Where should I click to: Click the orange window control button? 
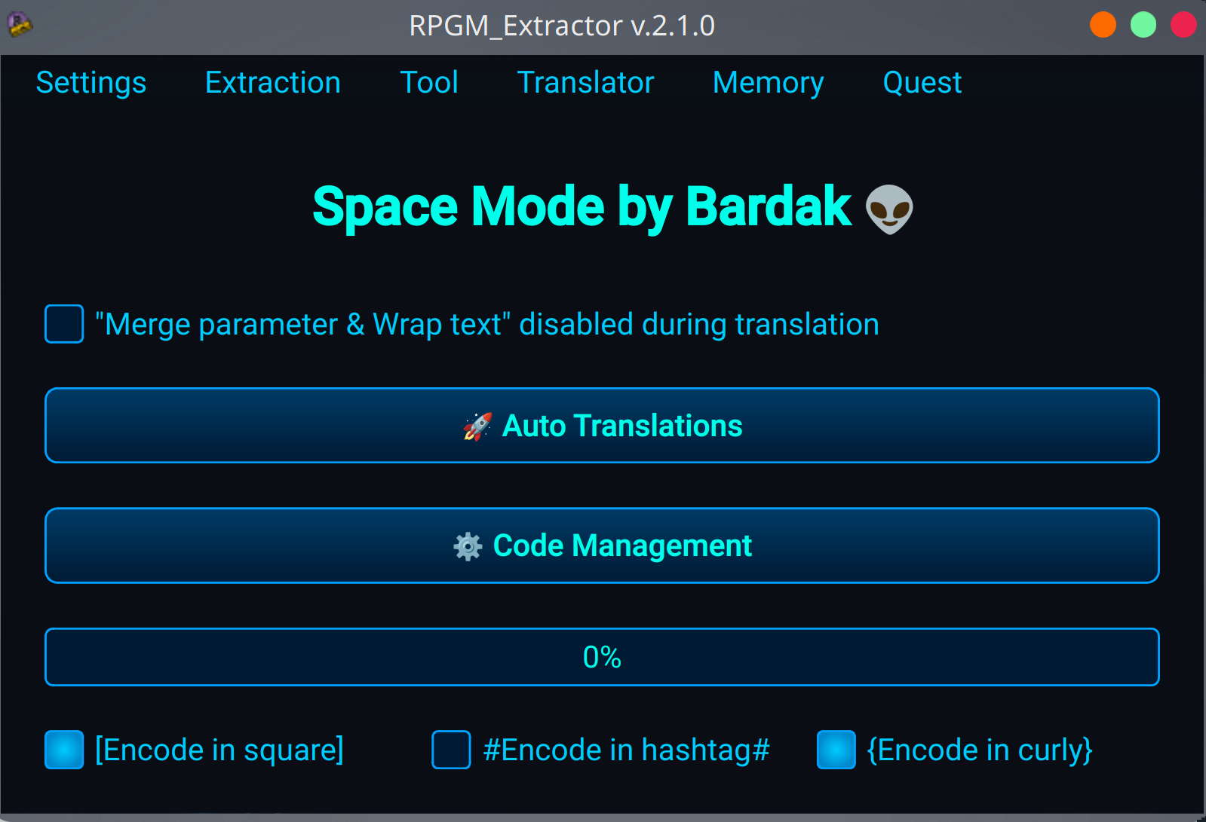pyautogui.click(x=1103, y=25)
